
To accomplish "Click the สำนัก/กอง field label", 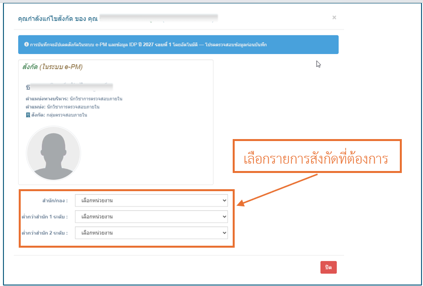I will [x=55, y=200].
